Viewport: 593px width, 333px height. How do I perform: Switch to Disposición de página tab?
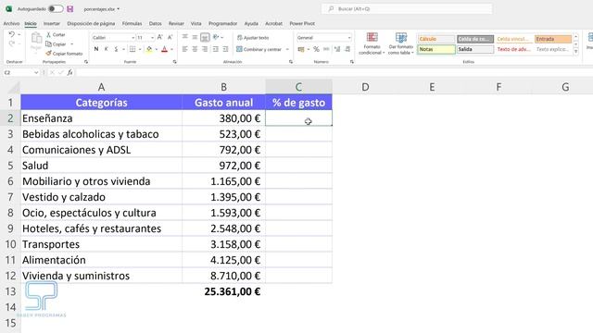[x=91, y=23]
